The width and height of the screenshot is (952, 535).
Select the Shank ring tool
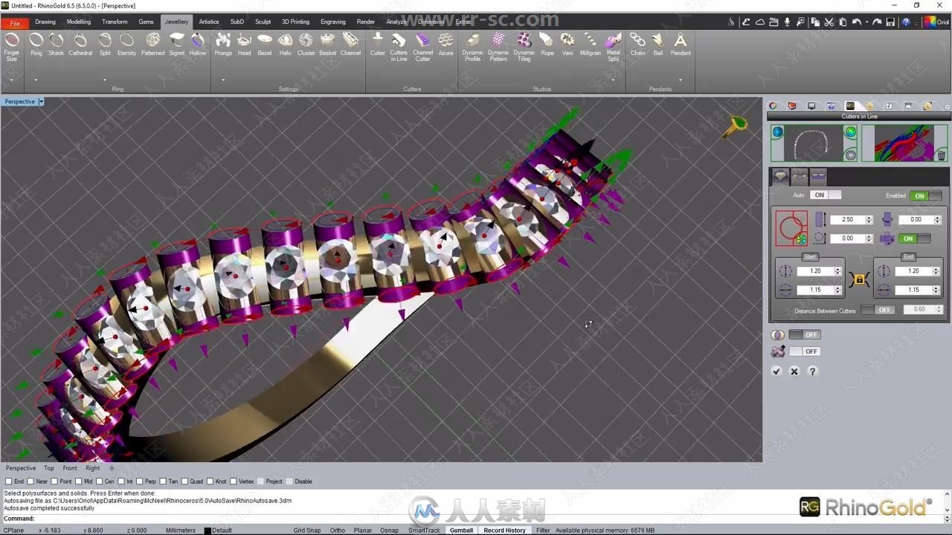pyautogui.click(x=57, y=45)
